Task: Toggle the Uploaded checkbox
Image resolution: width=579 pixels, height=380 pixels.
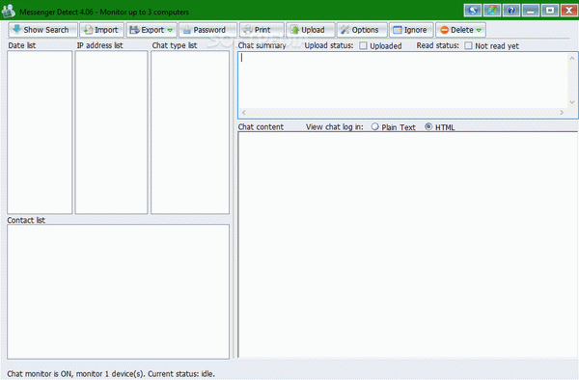Action: (x=364, y=45)
